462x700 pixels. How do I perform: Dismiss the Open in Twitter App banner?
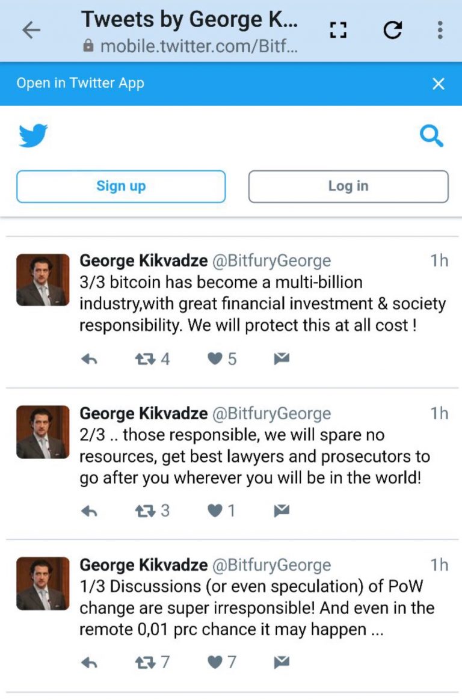pos(439,84)
